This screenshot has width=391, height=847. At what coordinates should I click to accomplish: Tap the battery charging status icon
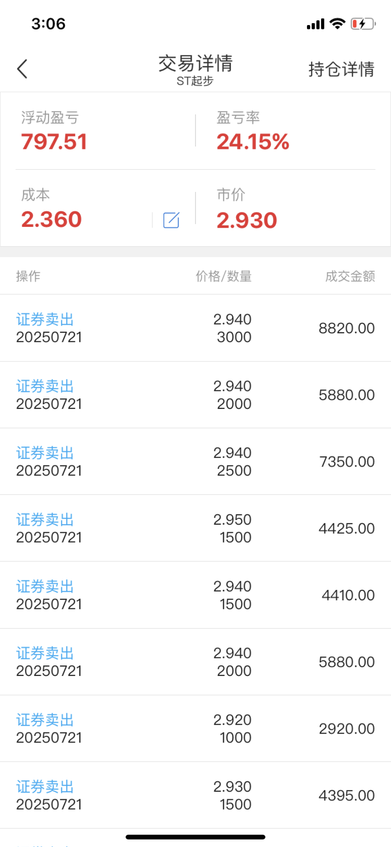click(363, 24)
